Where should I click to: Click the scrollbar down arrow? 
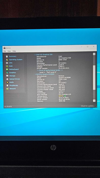(94, 101)
